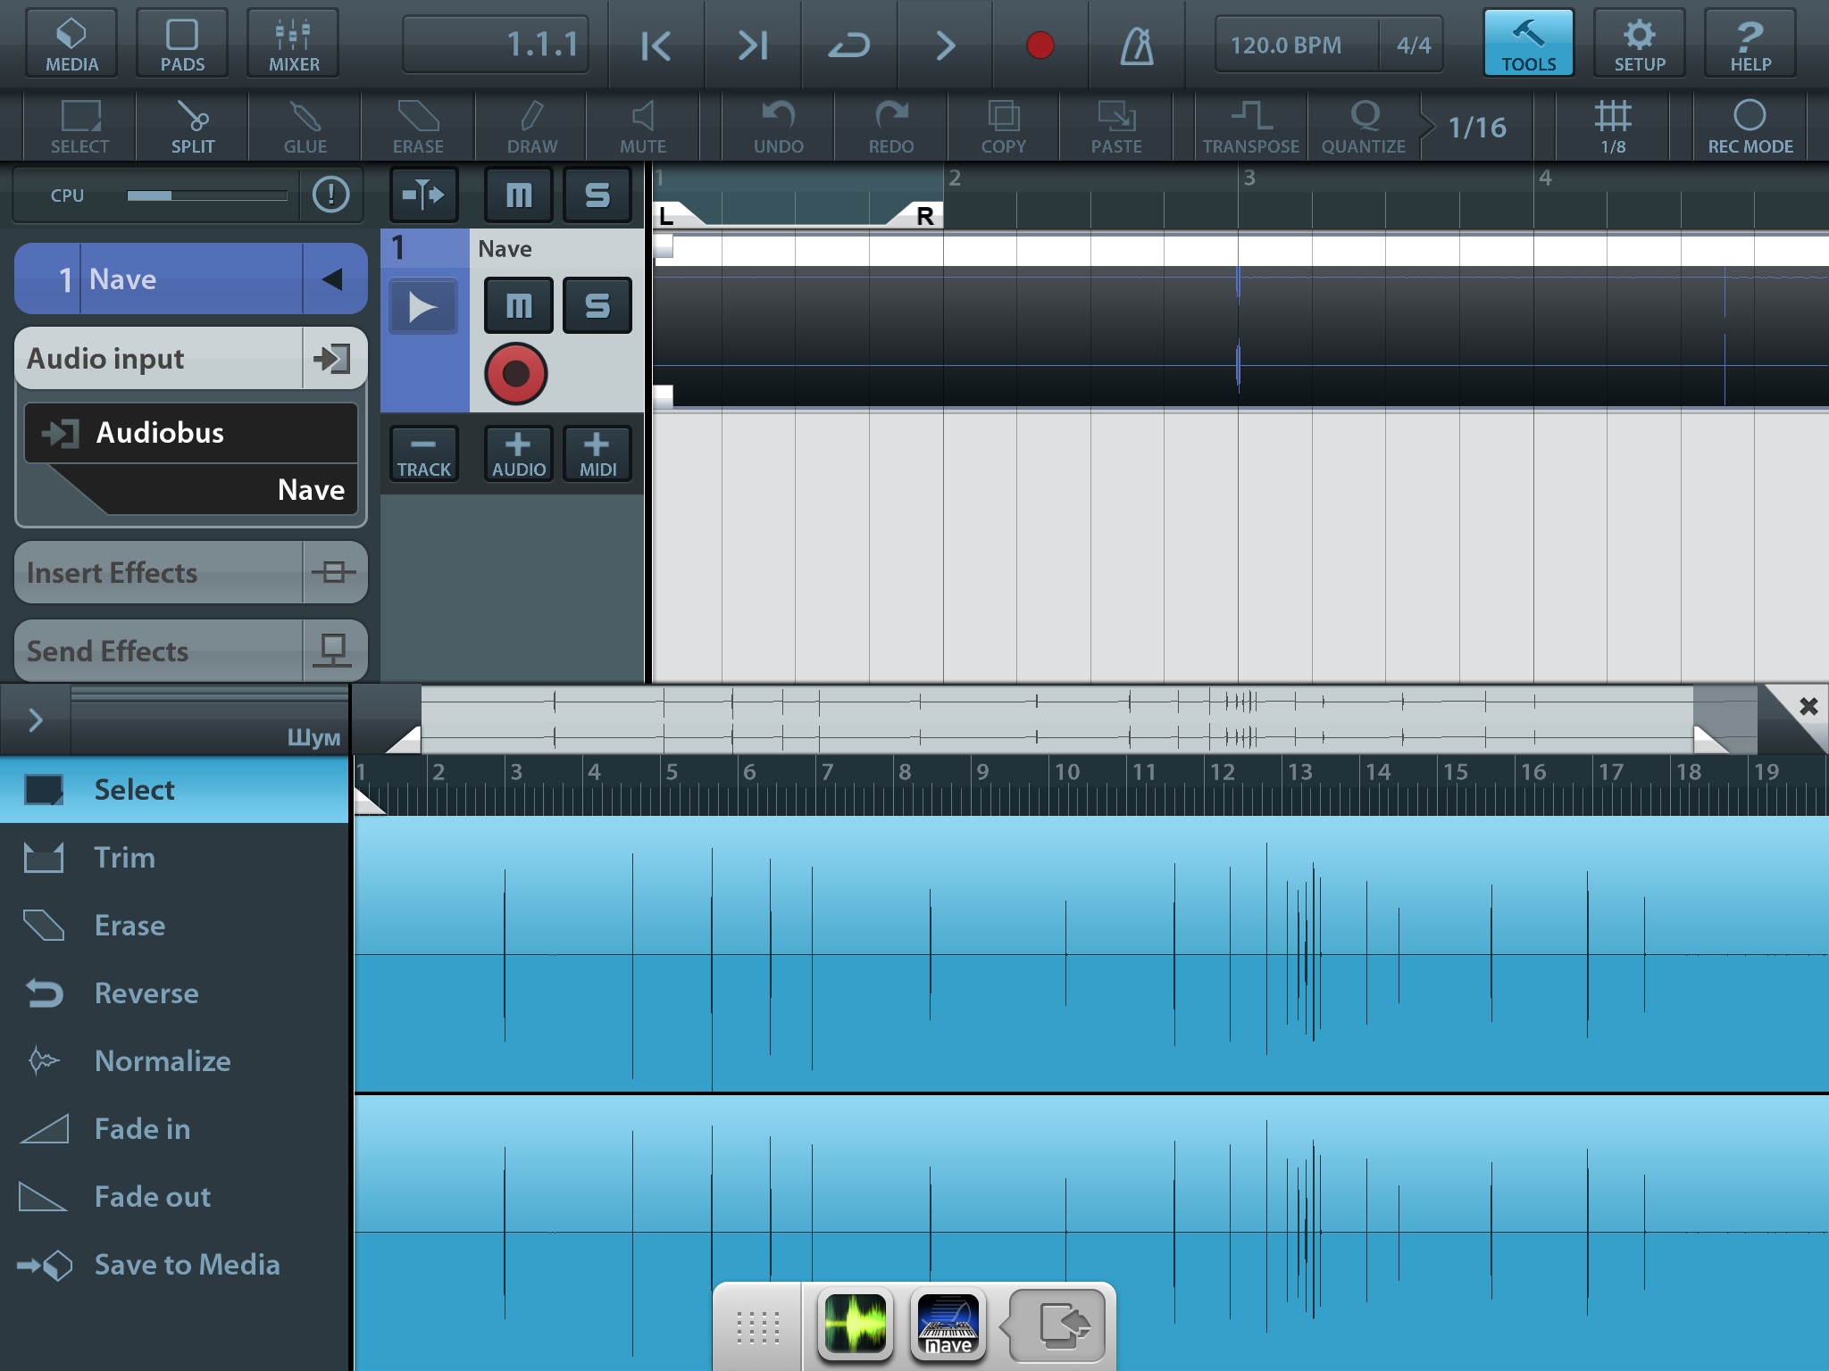Open the HELP page
This screenshot has width=1829, height=1371.
(1750, 43)
